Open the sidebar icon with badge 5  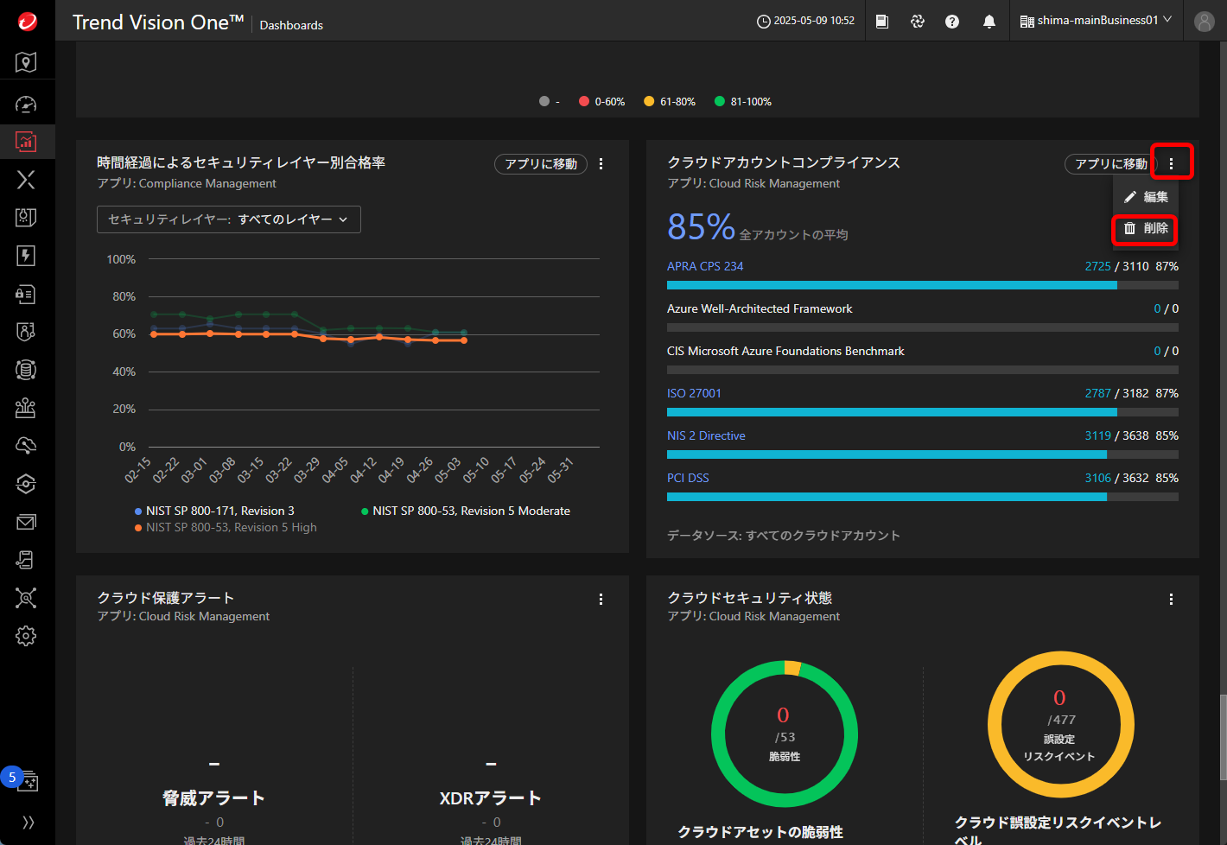coord(26,781)
